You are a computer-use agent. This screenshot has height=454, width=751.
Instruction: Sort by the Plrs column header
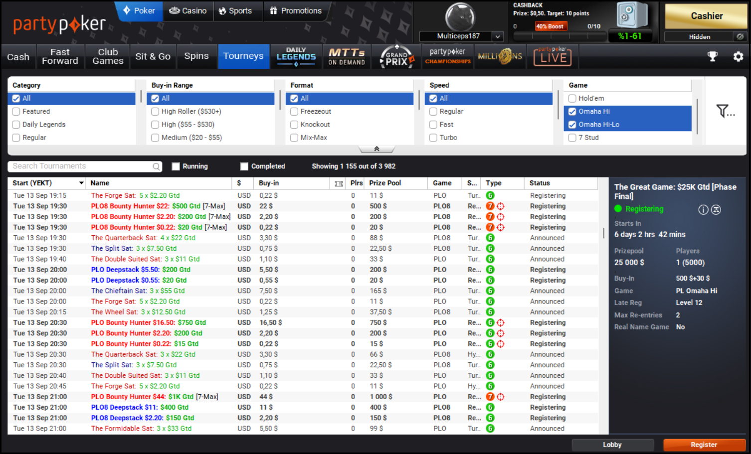(356, 183)
